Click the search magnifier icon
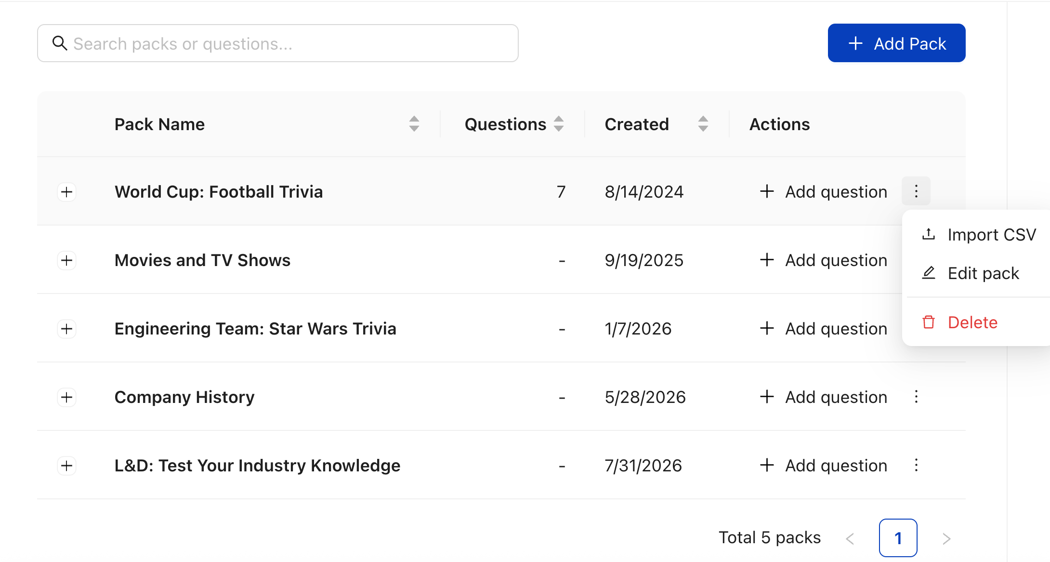This screenshot has width=1050, height=562. point(60,43)
